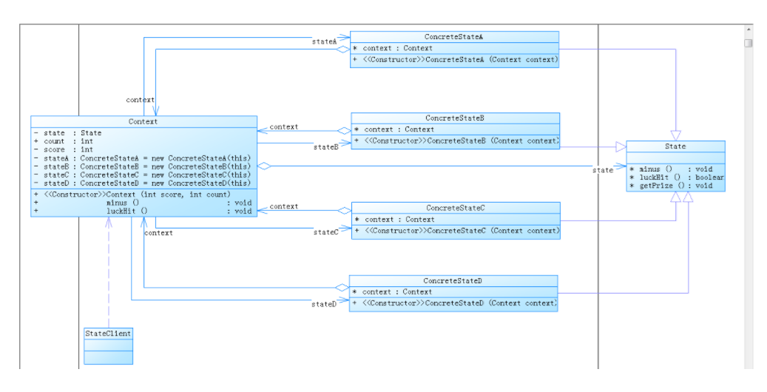Select the ConcreteStateB class header
The height and width of the screenshot is (392, 767).
pyautogui.click(x=456, y=118)
